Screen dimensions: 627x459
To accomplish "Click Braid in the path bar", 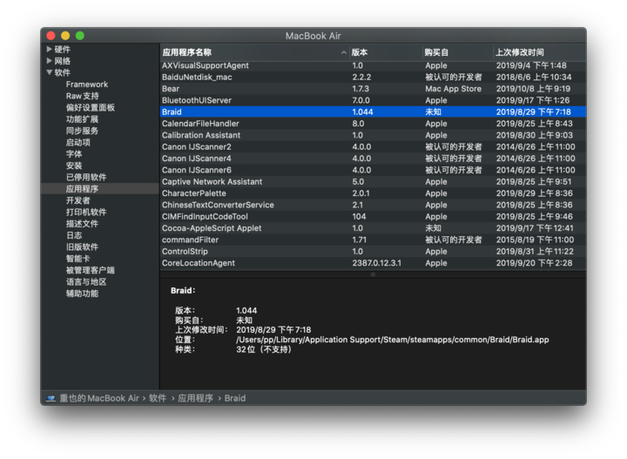I will [235, 398].
